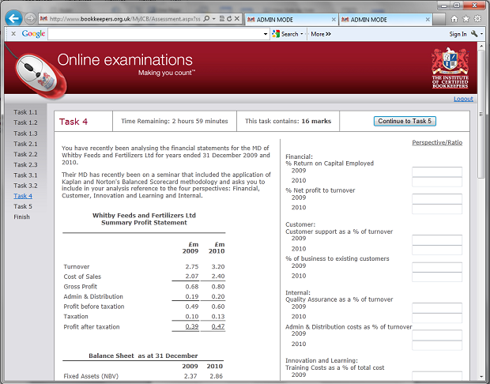This screenshot has width=490, height=384.
Task: Click the Home icon in the browser
Action: (x=454, y=19)
